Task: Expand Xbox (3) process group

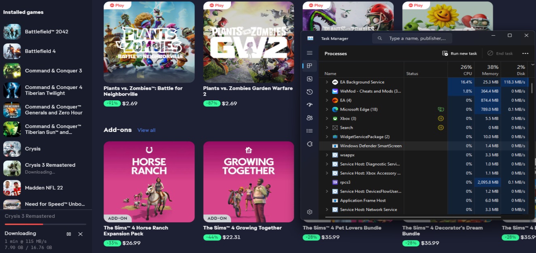Action: (x=327, y=119)
